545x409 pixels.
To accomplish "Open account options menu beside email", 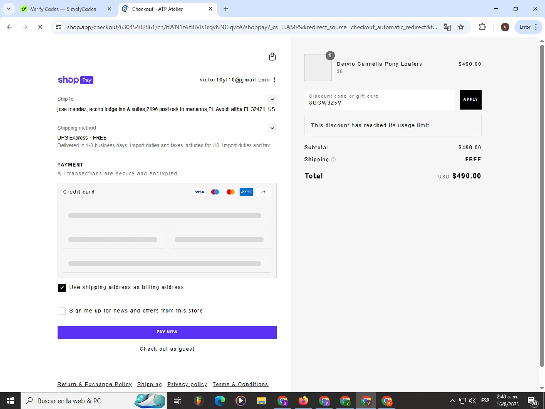I will [x=274, y=80].
